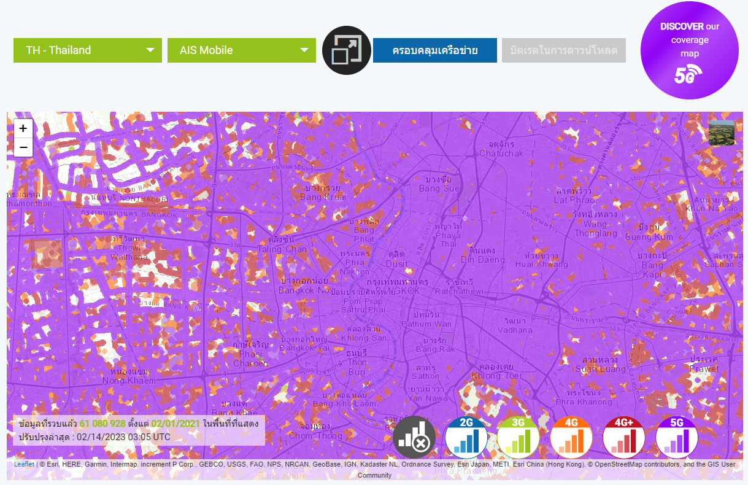Viewport: 748px width, 485px height.
Task: Click the data count 61 080 928
Action: click(102, 424)
